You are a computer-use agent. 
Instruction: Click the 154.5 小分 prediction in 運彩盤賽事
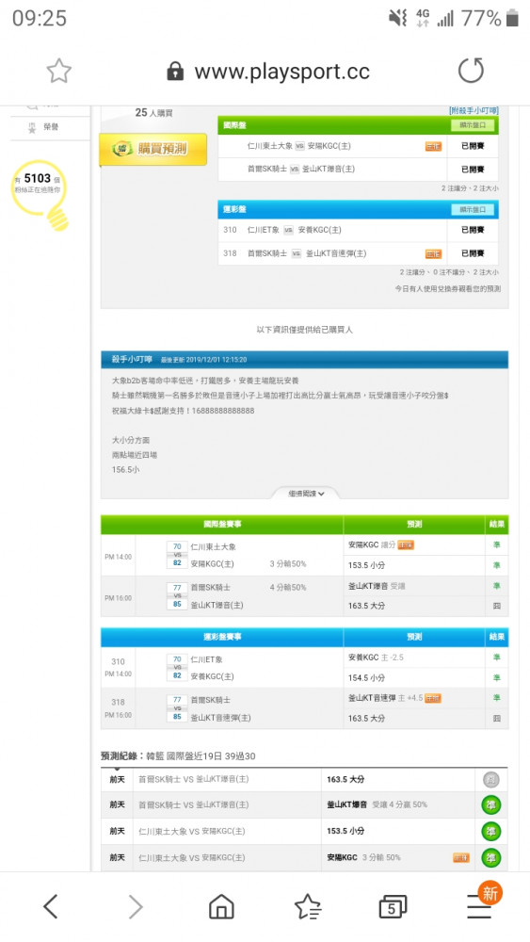[367, 677]
